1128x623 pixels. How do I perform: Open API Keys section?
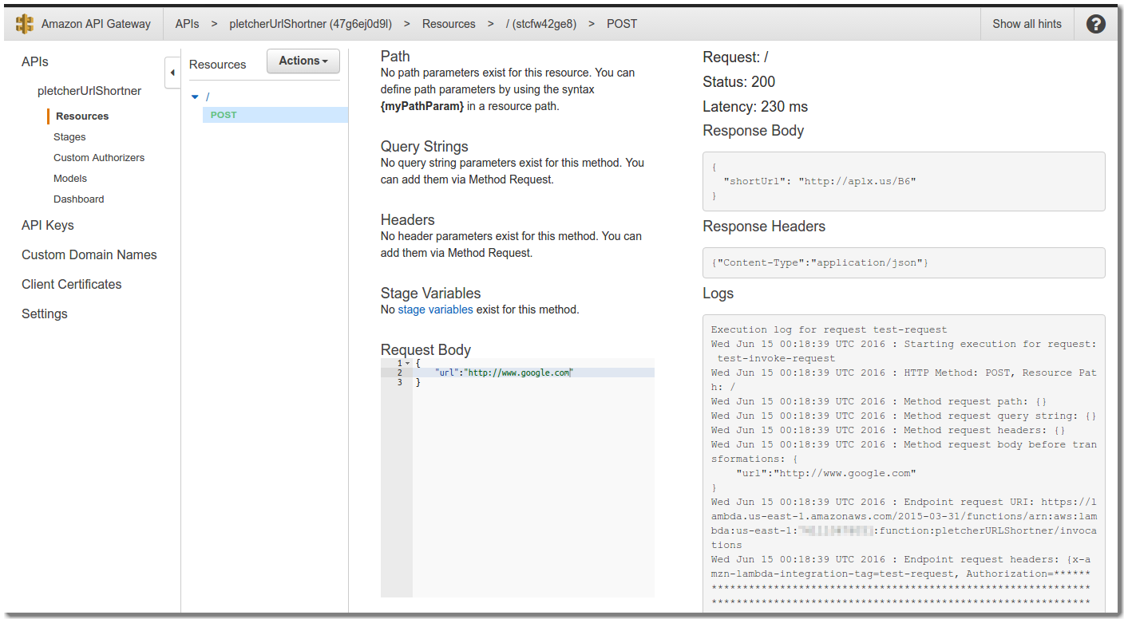click(x=48, y=226)
